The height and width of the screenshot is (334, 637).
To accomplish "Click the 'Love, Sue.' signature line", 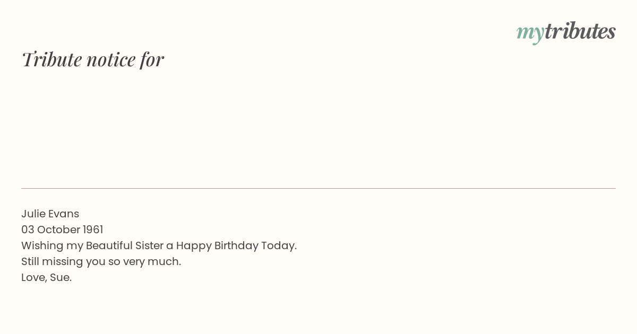I will click(46, 277).
